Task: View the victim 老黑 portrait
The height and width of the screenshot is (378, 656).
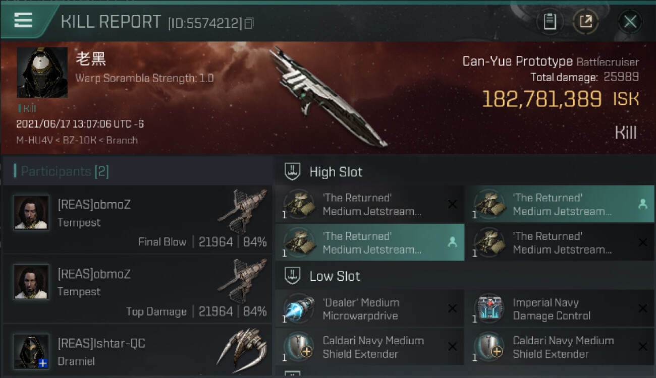Action: click(x=42, y=73)
